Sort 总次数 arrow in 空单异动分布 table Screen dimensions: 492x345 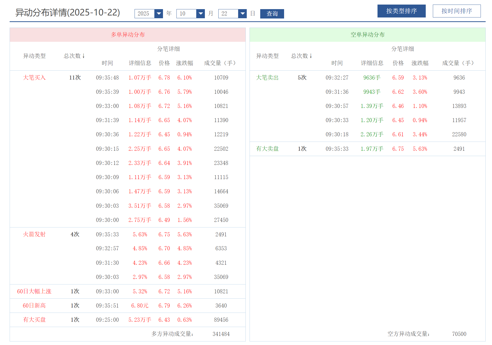tap(311, 56)
